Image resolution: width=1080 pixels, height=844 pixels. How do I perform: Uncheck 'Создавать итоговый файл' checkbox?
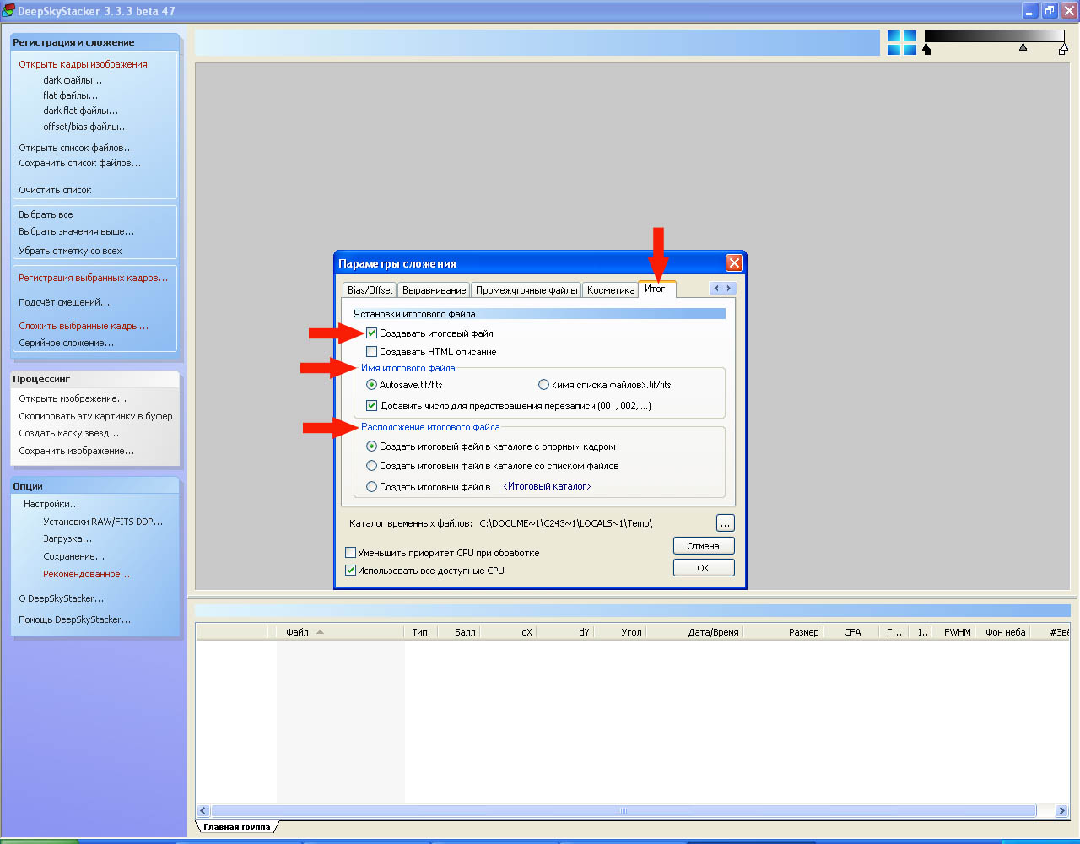(x=372, y=333)
